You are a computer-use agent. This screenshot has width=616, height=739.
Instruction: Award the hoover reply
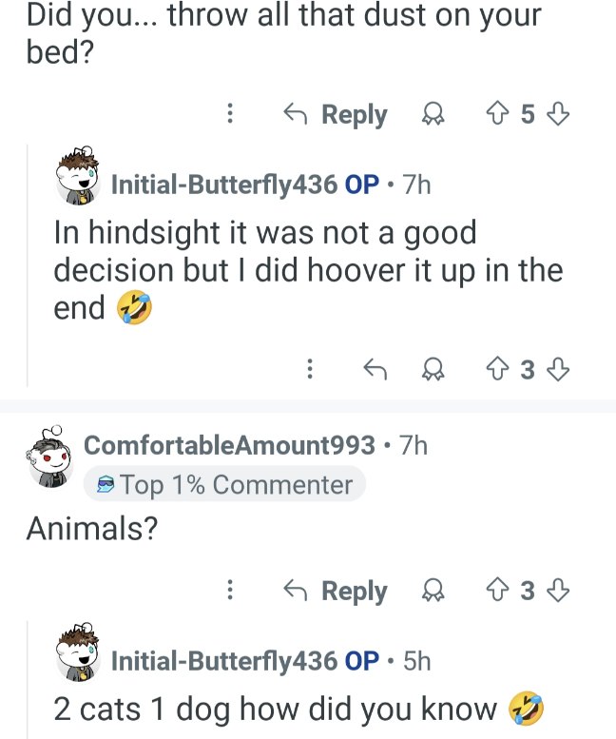tap(432, 368)
